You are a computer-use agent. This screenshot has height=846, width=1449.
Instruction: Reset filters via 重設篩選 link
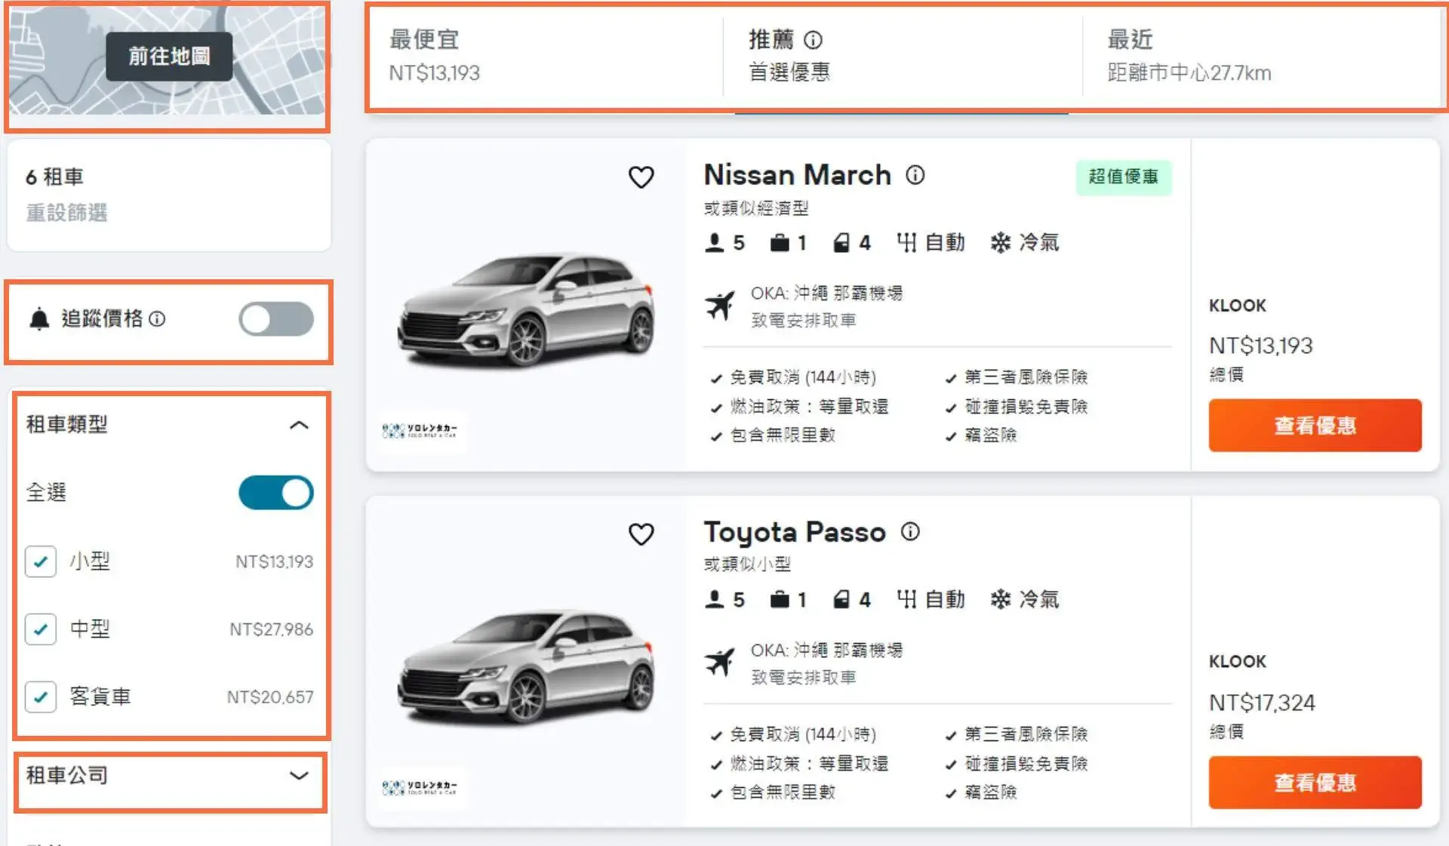tap(66, 213)
